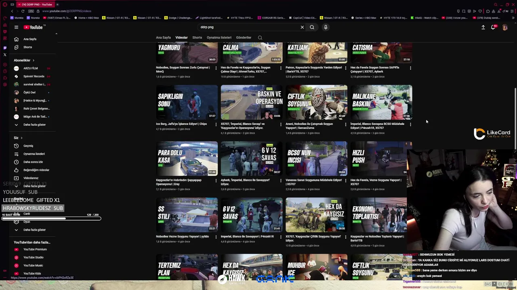Play SS Stili thumbnail
Image resolution: width=517 pixels, height=290 pixels.
pos(187,215)
